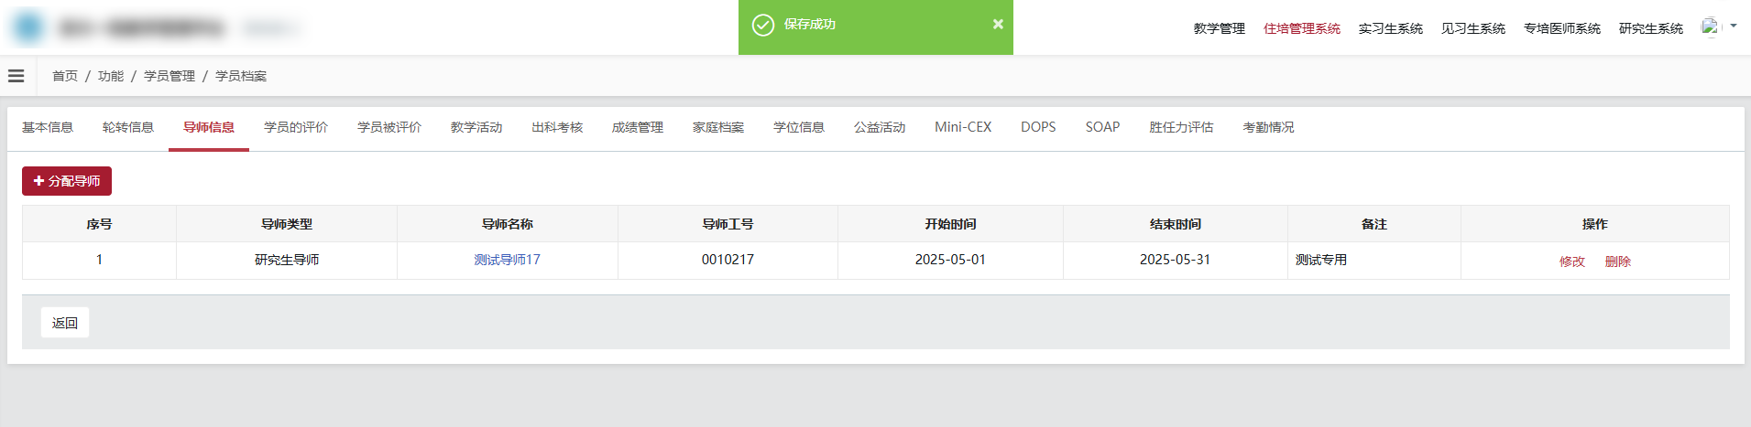This screenshot has height=427, width=1751.
Task: Open the 教学活动 tab
Action: (x=476, y=127)
